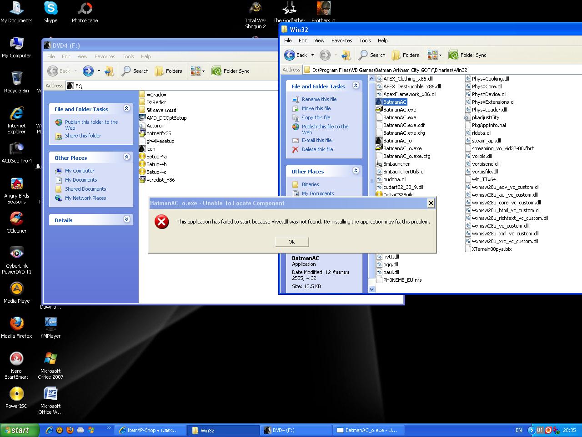Viewport: 582px width, 437px height.
Task: Open Back history dropdown in Win32 window
Action: click(312, 55)
